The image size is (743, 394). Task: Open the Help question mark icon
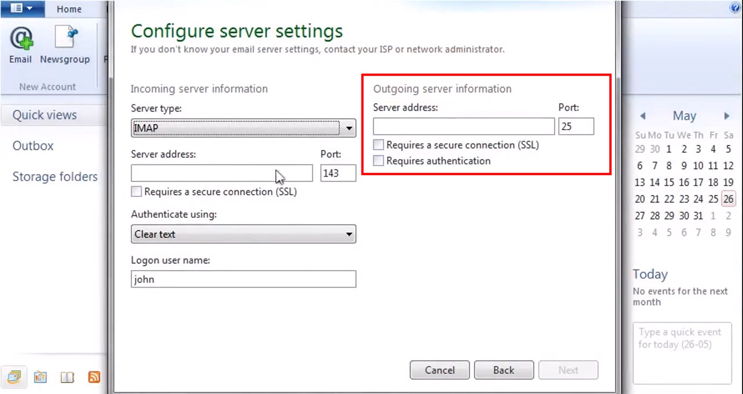tap(735, 7)
